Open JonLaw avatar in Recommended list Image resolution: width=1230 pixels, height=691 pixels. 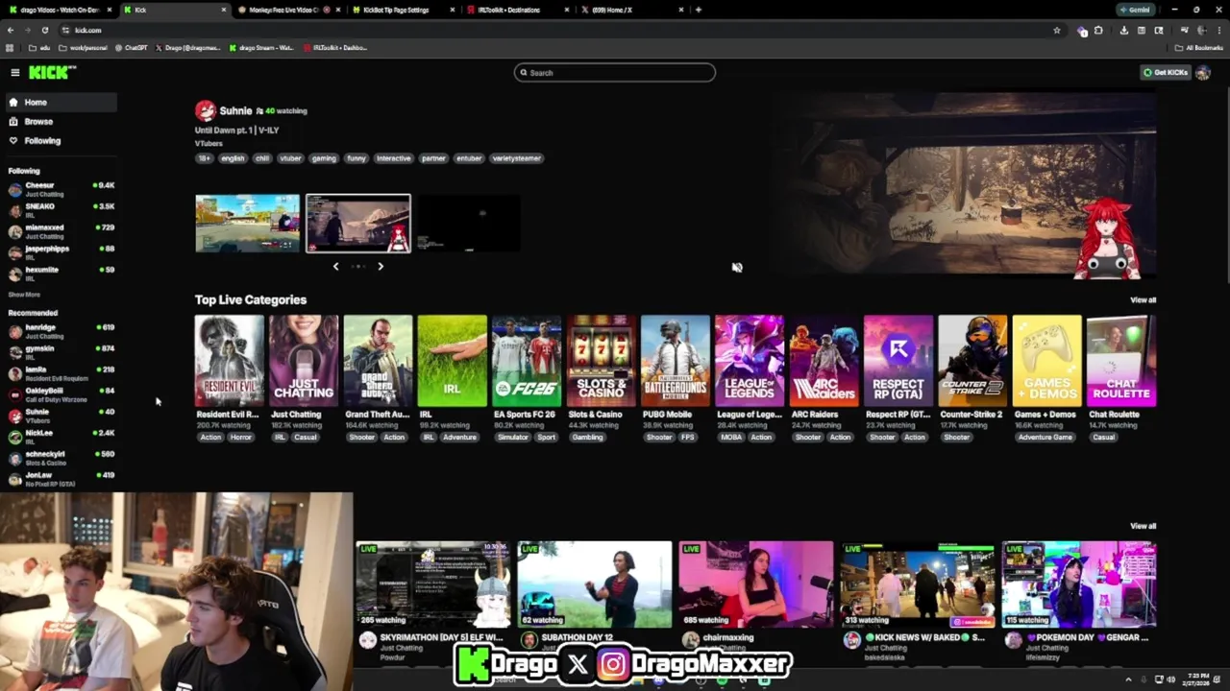[15, 479]
